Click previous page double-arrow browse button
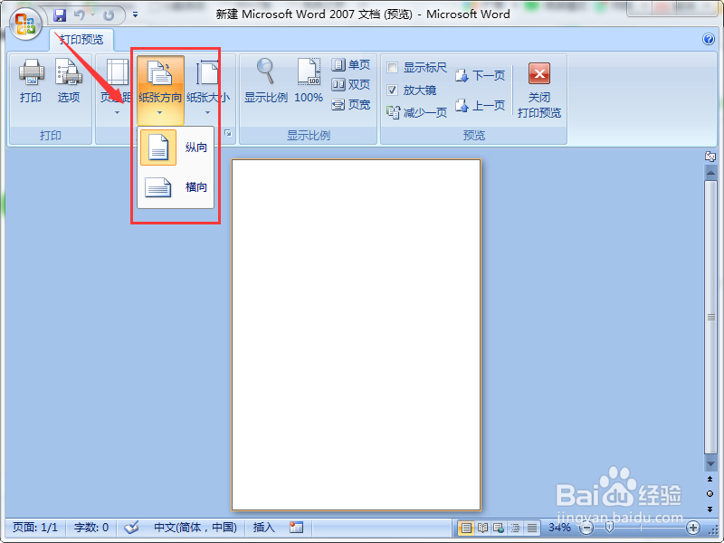Viewport: 724px width, 543px height. coord(710,480)
